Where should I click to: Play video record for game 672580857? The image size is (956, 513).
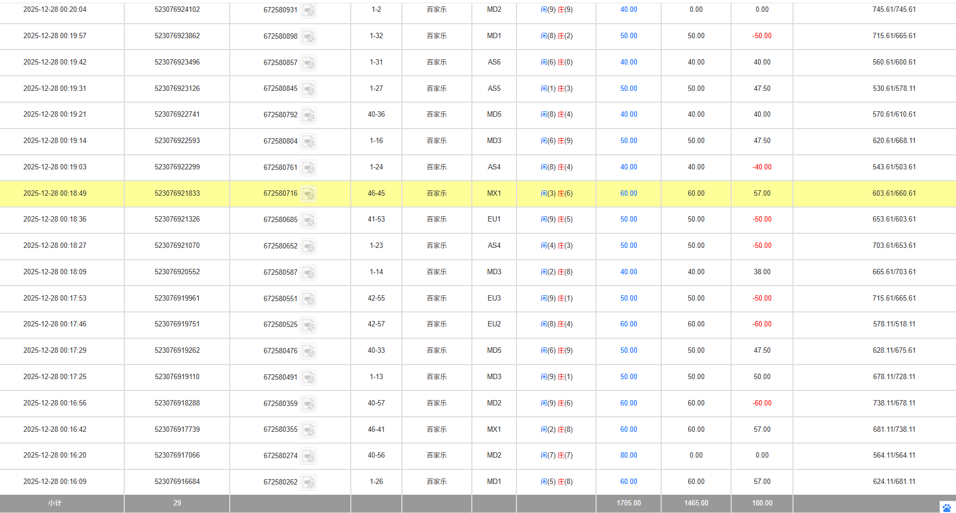click(308, 63)
